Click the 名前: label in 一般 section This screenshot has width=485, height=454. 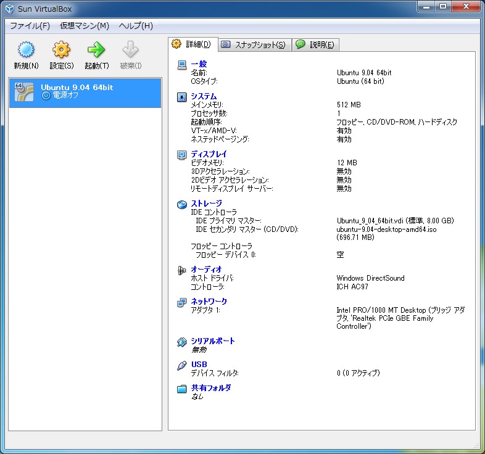pyautogui.click(x=199, y=73)
